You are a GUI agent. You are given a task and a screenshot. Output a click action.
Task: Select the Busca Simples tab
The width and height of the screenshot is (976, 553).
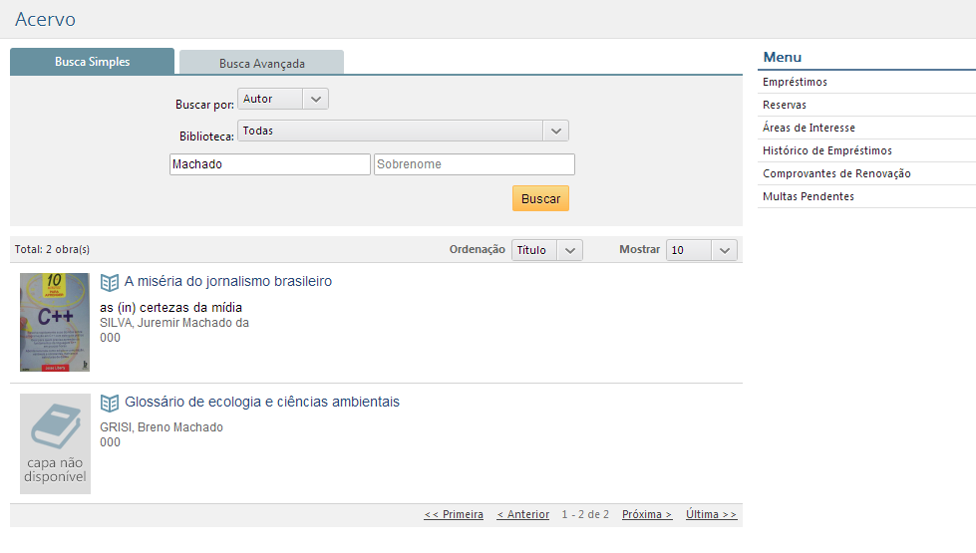92,62
